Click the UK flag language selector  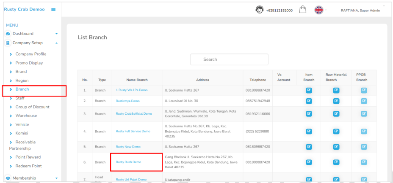(x=319, y=10)
